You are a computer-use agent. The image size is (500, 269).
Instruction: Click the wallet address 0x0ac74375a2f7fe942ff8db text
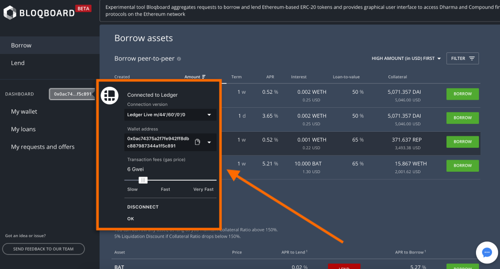pos(158,139)
